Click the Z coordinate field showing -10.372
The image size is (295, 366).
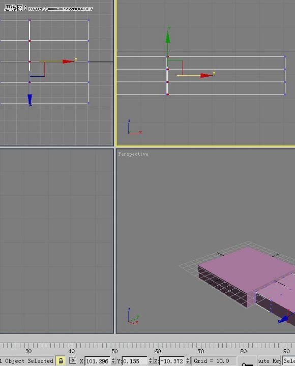pyautogui.click(x=172, y=361)
